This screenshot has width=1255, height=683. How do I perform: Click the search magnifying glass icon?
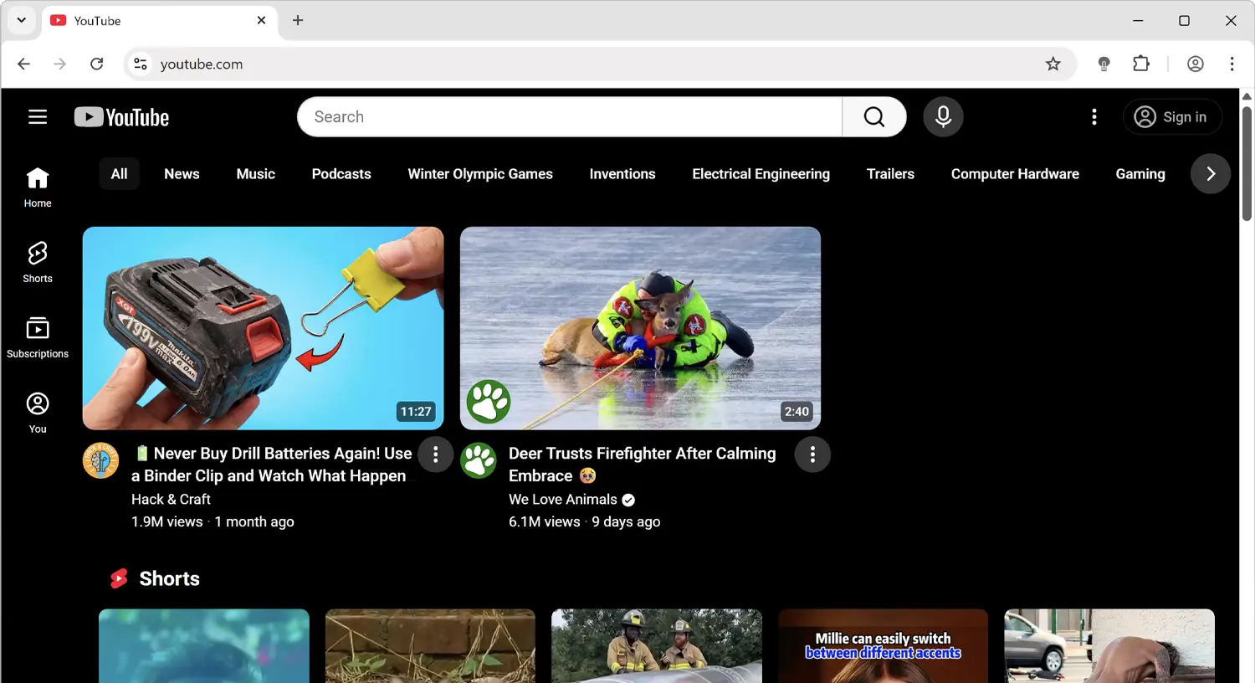click(x=873, y=116)
